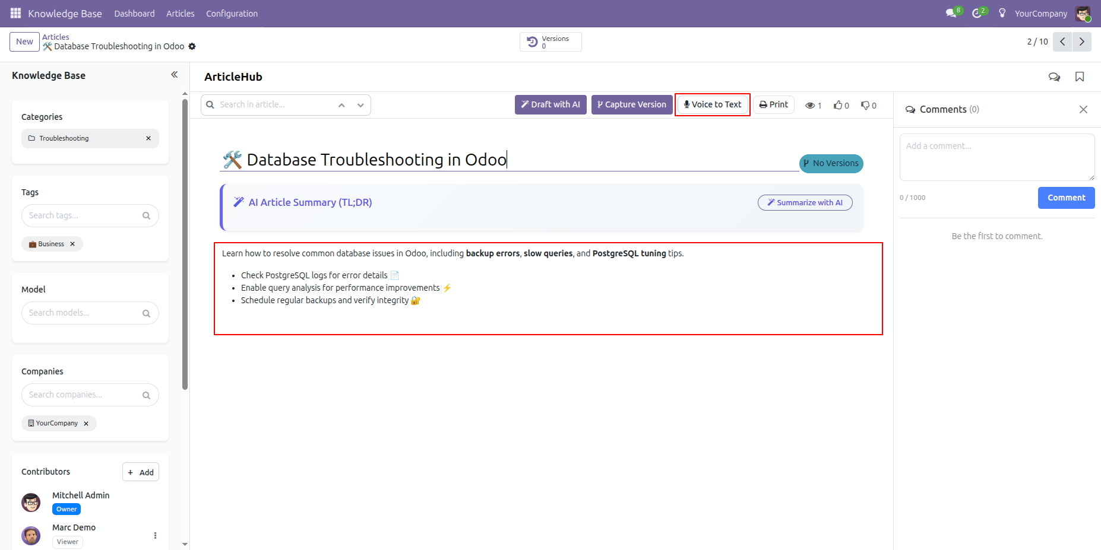Click the sidebar vertical scrollbar
Image resolution: width=1101 pixels, height=550 pixels.
point(185,243)
